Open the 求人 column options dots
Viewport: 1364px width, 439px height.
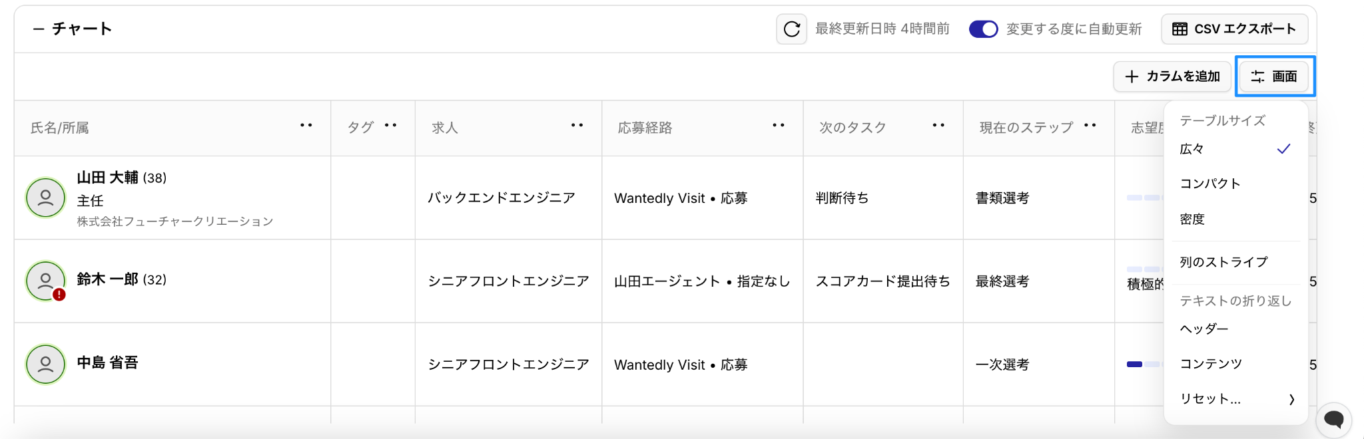(x=577, y=126)
